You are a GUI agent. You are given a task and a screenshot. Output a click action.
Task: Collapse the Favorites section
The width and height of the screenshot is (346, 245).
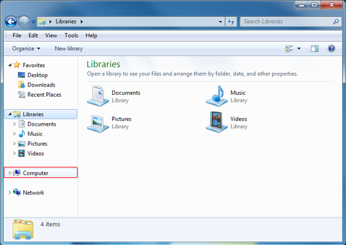[x=9, y=65]
